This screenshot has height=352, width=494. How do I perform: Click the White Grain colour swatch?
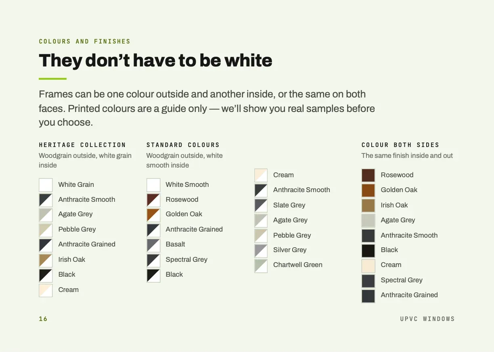click(x=46, y=185)
